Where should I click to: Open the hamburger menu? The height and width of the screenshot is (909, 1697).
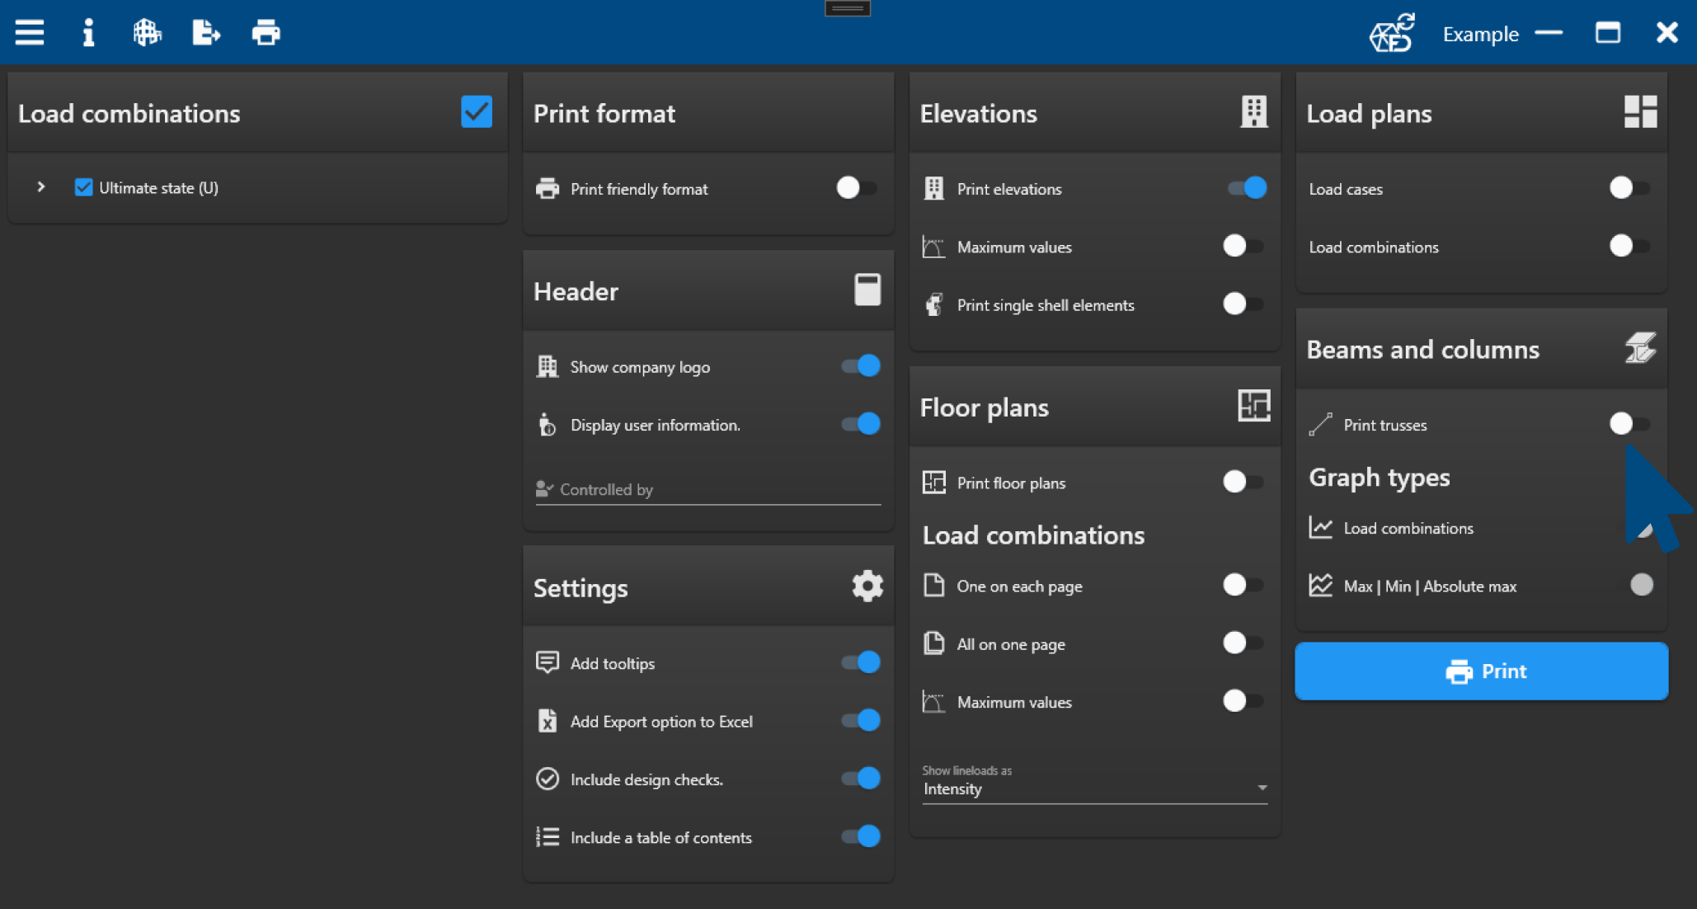point(30,33)
